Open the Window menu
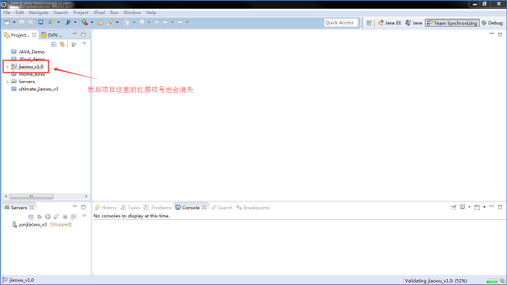The height and width of the screenshot is (285, 508). click(132, 13)
